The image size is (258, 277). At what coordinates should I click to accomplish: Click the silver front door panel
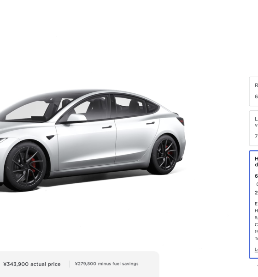point(87,144)
